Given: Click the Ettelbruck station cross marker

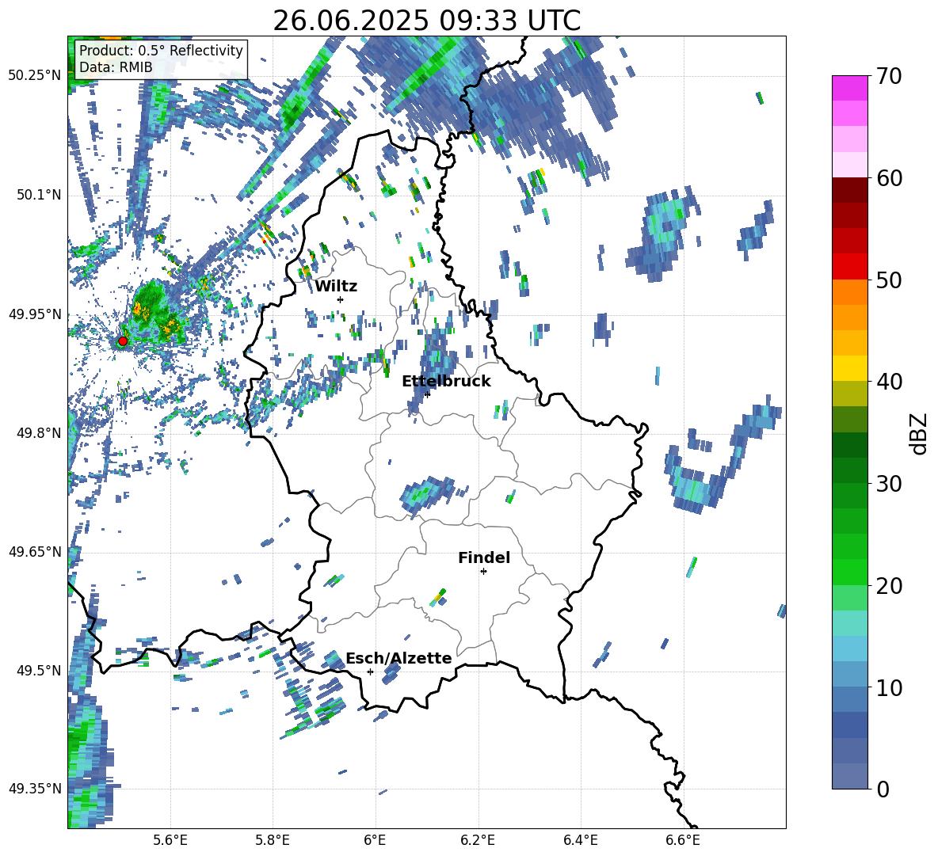Looking at the screenshot, I should click(427, 394).
